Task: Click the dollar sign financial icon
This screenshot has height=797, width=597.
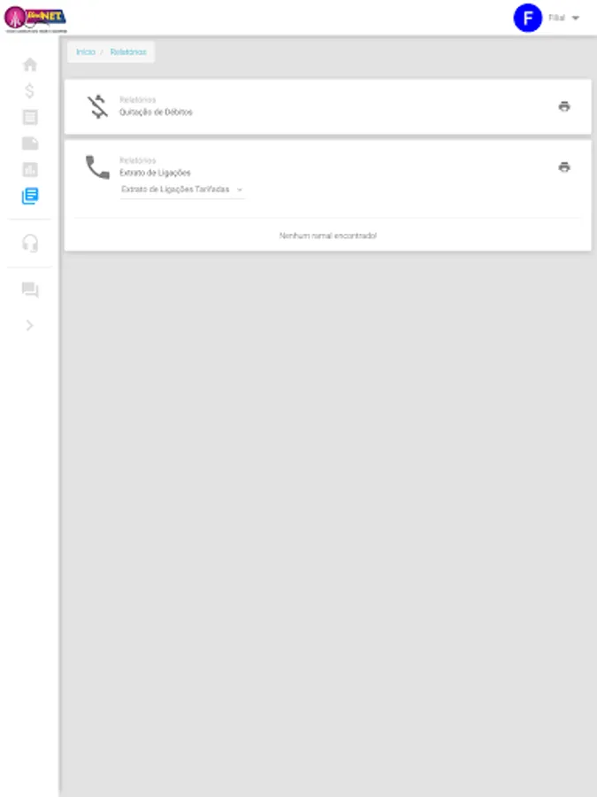Action: coord(29,91)
